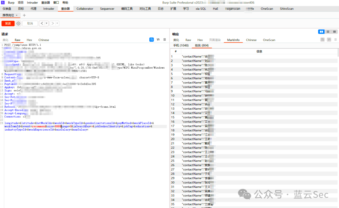The width and height of the screenshot is (339, 208).
Task: Open the 帮助 menu
Action: point(65,3)
